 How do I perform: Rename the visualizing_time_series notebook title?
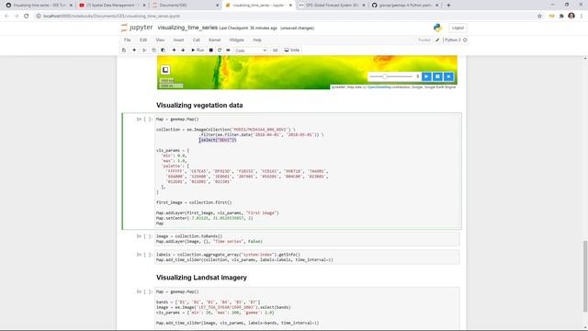187,28
